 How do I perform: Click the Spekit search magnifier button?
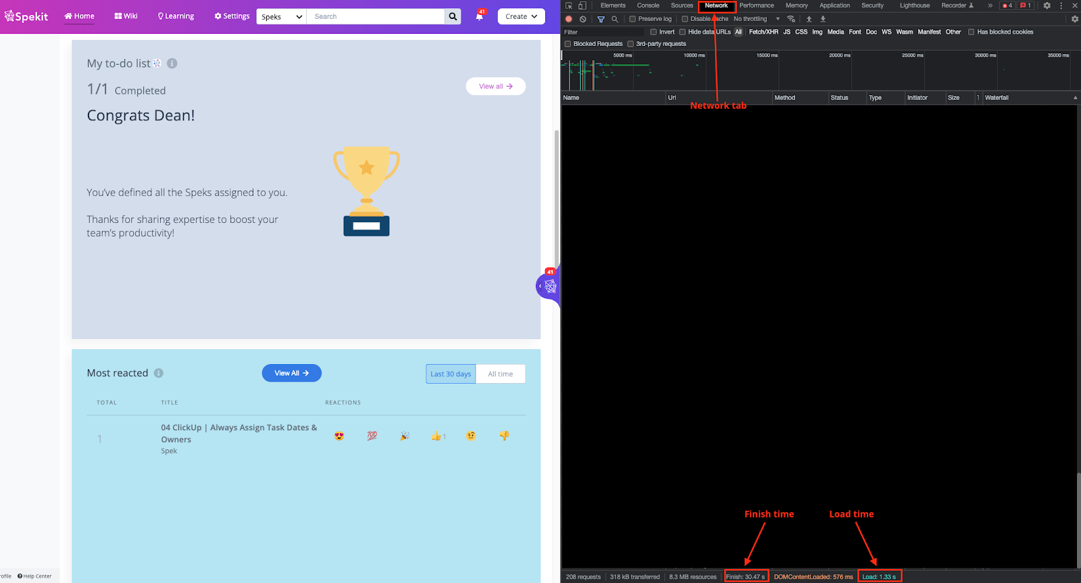point(453,16)
